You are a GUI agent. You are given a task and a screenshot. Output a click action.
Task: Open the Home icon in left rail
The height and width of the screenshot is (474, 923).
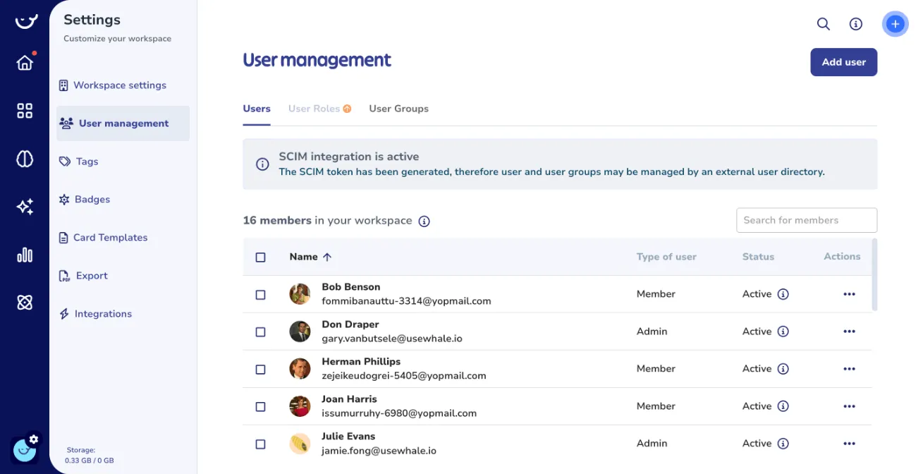pos(25,62)
